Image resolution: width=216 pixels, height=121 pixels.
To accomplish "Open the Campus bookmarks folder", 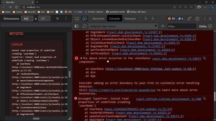I will 18,12.
